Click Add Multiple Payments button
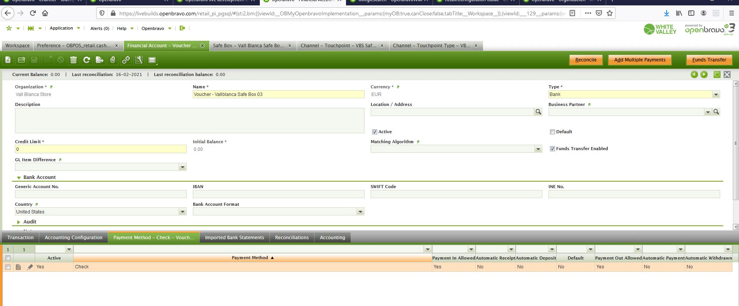This screenshot has width=739, height=306. point(640,60)
